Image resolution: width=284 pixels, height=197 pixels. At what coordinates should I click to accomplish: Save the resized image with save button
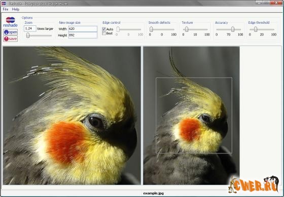coord(10,38)
